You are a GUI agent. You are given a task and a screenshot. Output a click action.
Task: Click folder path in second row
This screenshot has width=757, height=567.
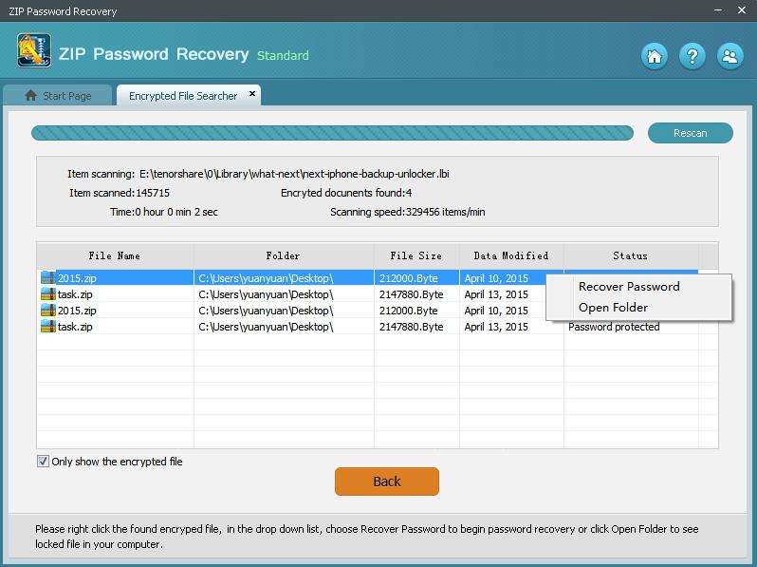[x=266, y=294]
